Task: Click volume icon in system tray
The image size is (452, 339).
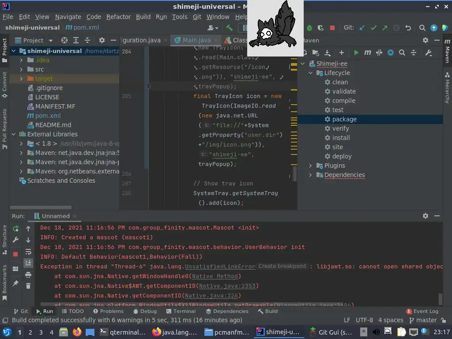Action: (376, 332)
